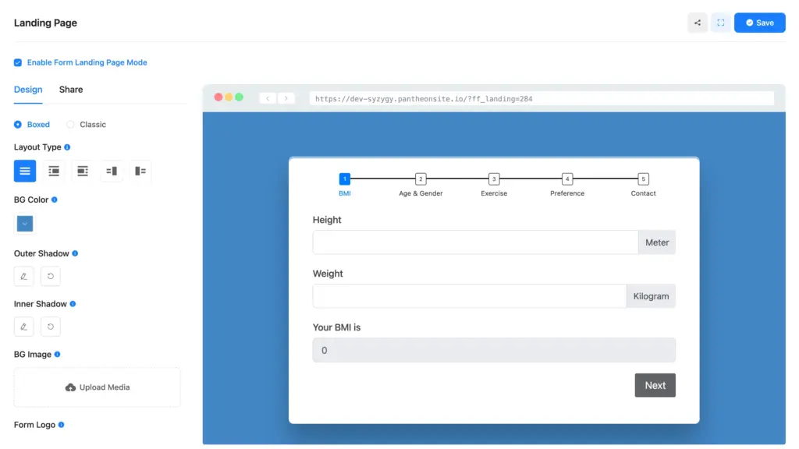Disable Form Landing Page Mode

click(17, 62)
